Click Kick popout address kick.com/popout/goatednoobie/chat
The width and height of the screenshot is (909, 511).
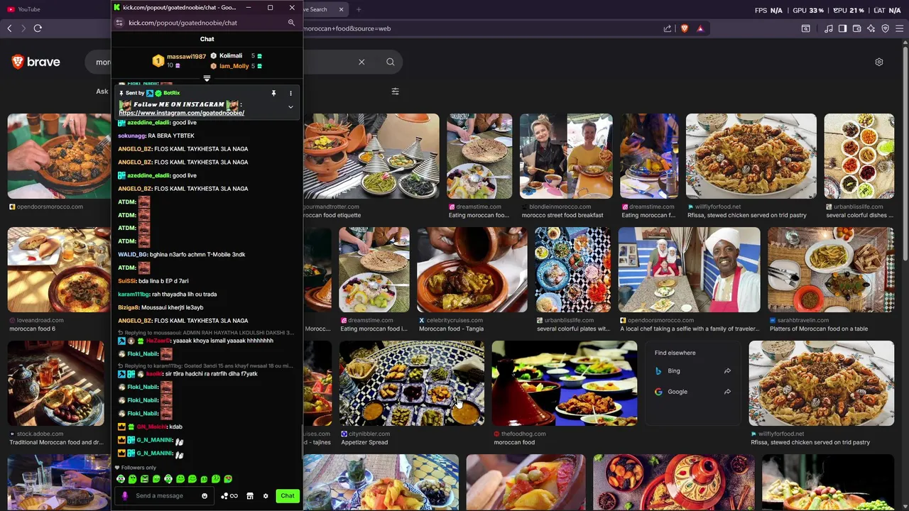[183, 23]
